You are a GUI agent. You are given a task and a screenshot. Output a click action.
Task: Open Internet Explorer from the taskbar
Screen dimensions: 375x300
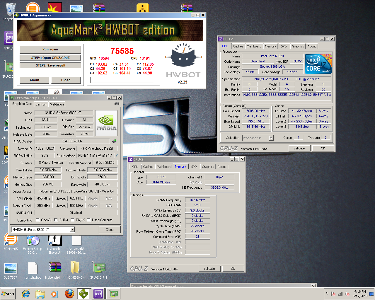click(26, 294)
